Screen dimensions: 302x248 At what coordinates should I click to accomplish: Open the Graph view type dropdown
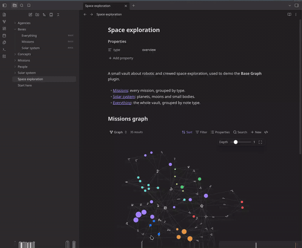tap(118, 132)
